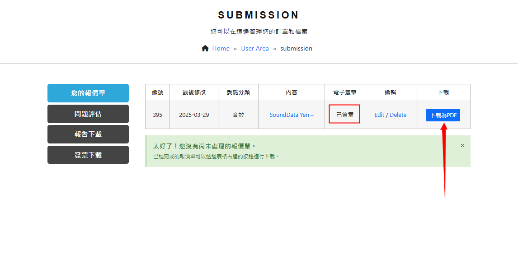Dismiss the green notification with the × icon

[x=462, y=146]
